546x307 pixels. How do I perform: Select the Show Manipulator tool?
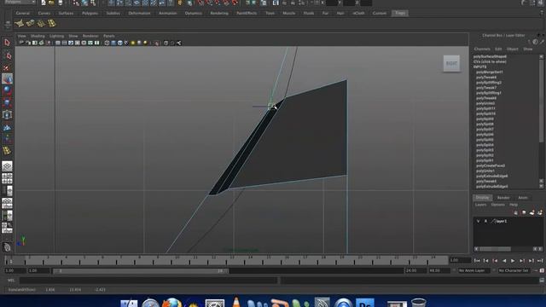point(7,139)
